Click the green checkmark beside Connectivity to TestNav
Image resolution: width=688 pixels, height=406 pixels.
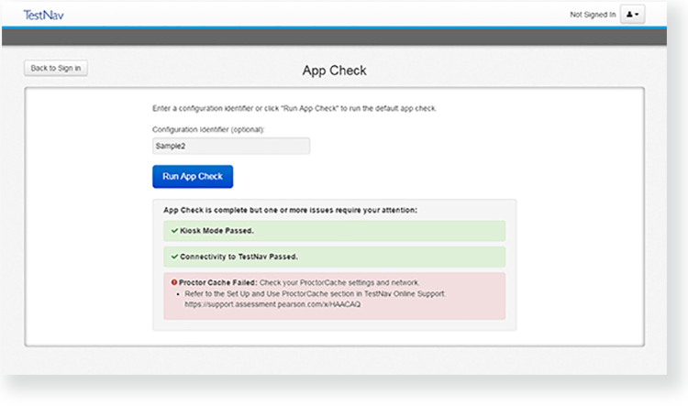pos(174,257)
